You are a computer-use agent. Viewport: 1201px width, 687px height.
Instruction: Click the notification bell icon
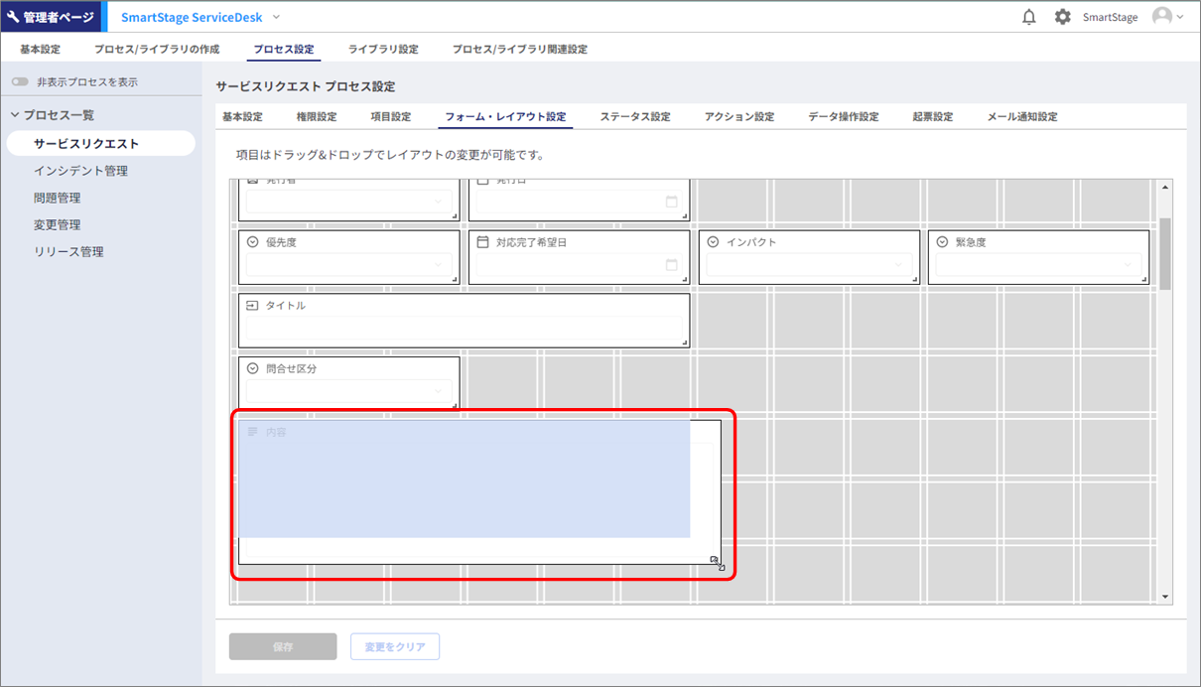tap(1029, 17)
